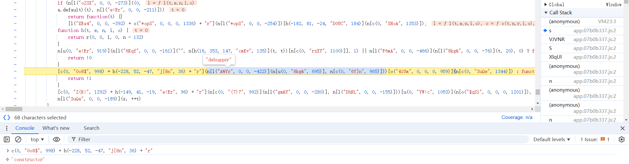Switch to the Search tab
This screenshot has height=164, width=629.
point(91,128)
